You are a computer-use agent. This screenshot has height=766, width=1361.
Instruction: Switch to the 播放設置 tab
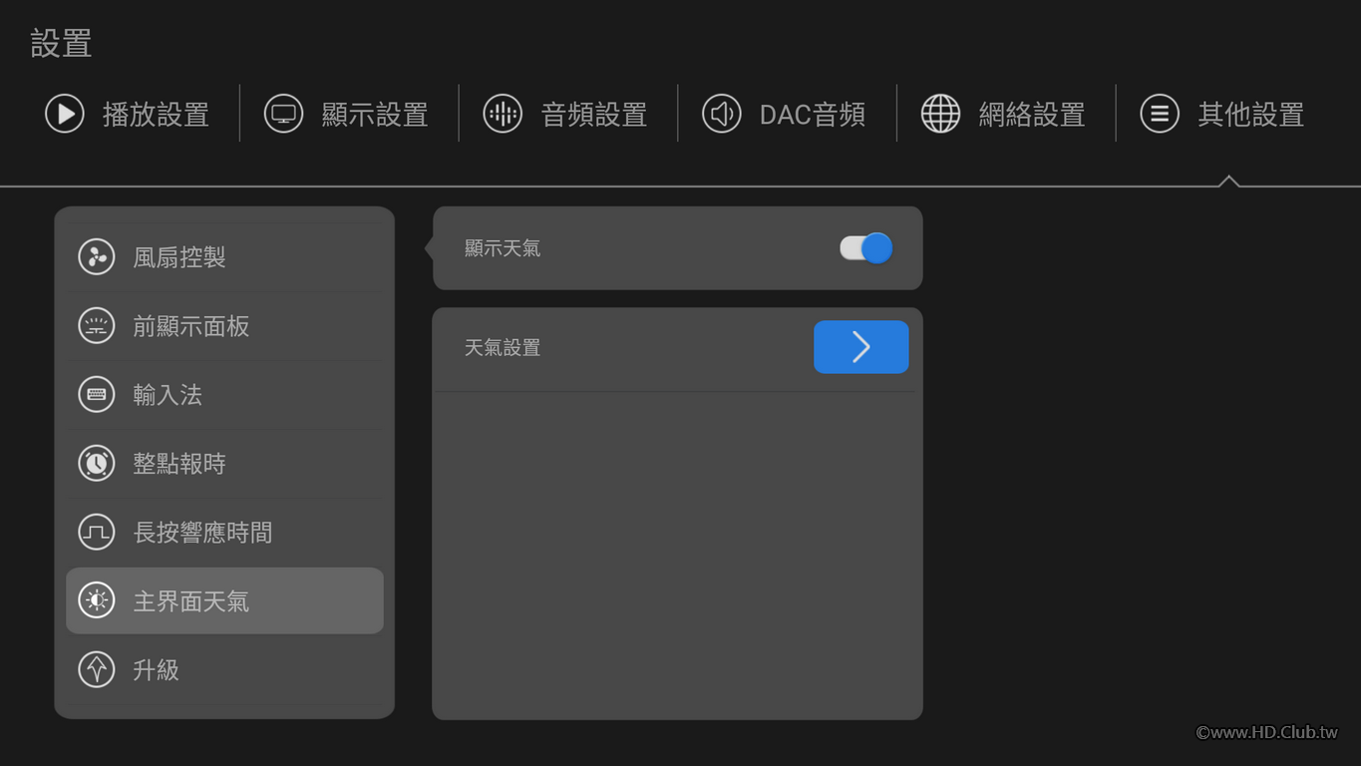128,114
